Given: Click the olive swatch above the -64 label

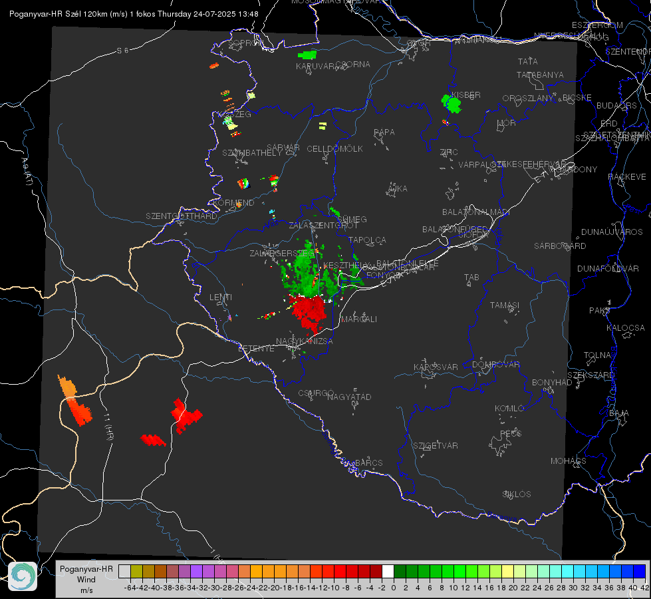Looking at the screenshot, I should [136, 572].
